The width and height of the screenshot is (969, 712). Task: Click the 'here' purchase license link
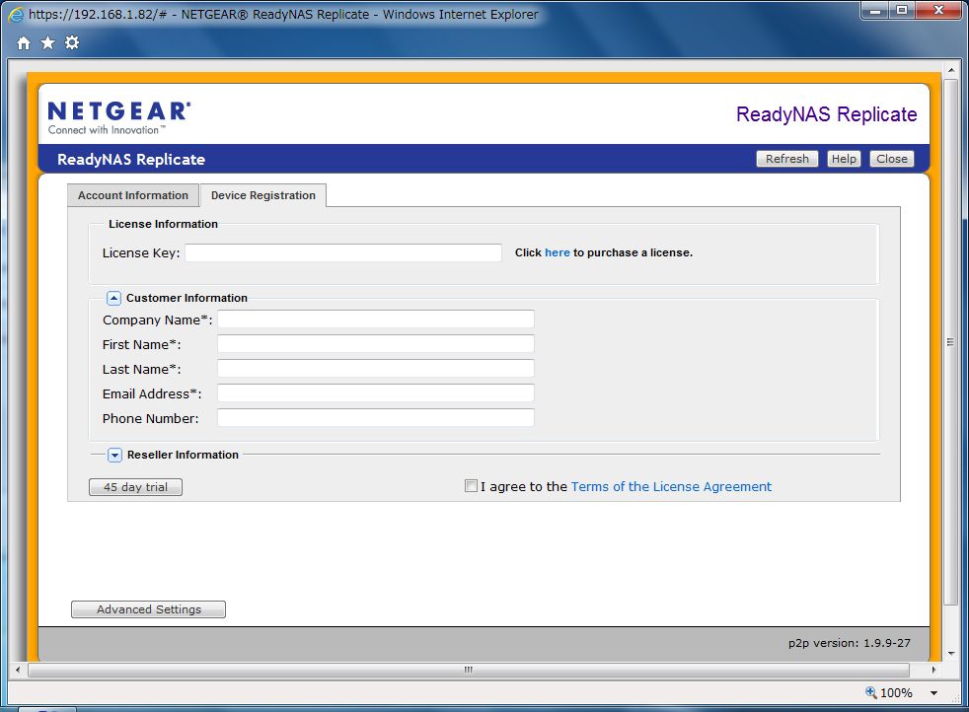(558, 252)
